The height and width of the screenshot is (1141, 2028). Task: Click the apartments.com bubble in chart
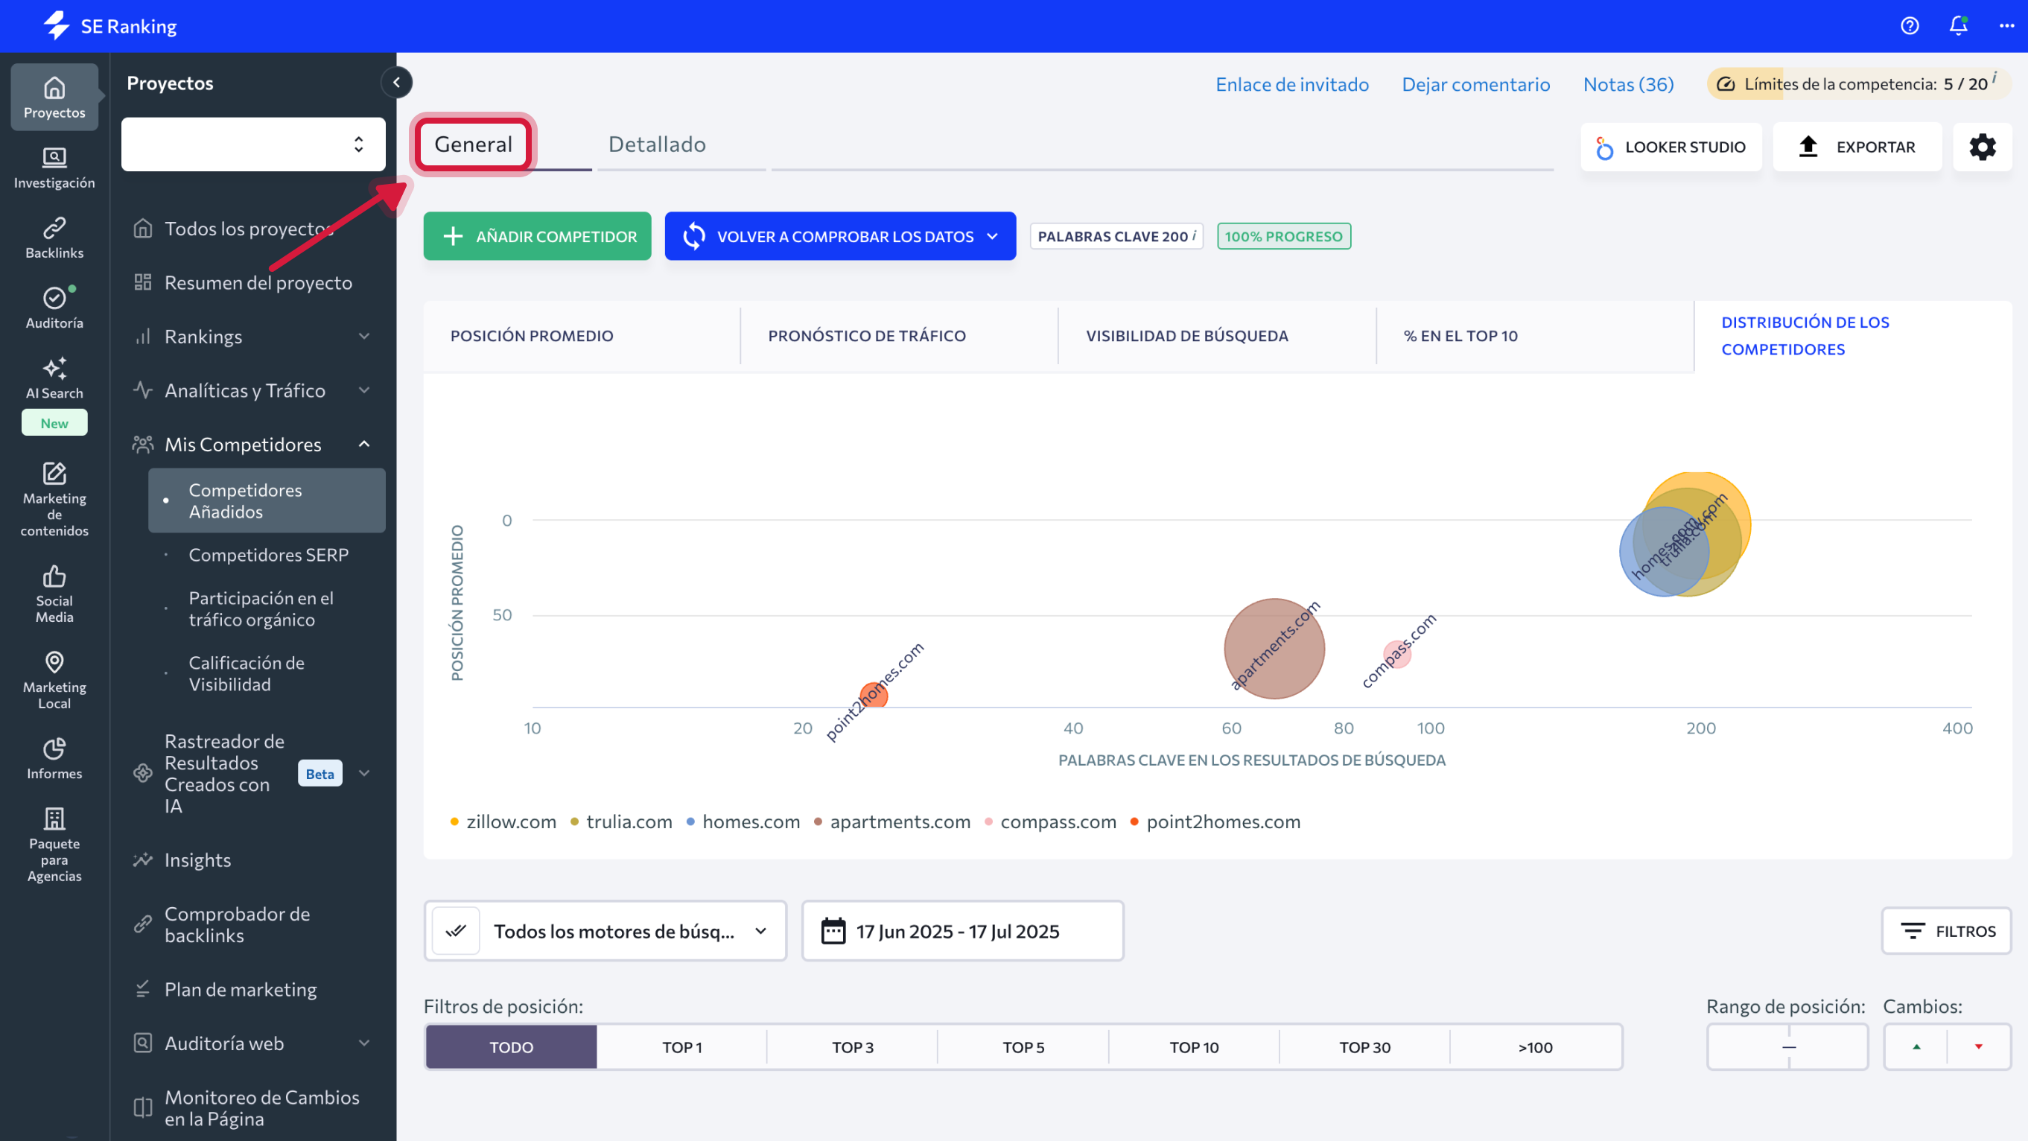tap(1273, 649)
